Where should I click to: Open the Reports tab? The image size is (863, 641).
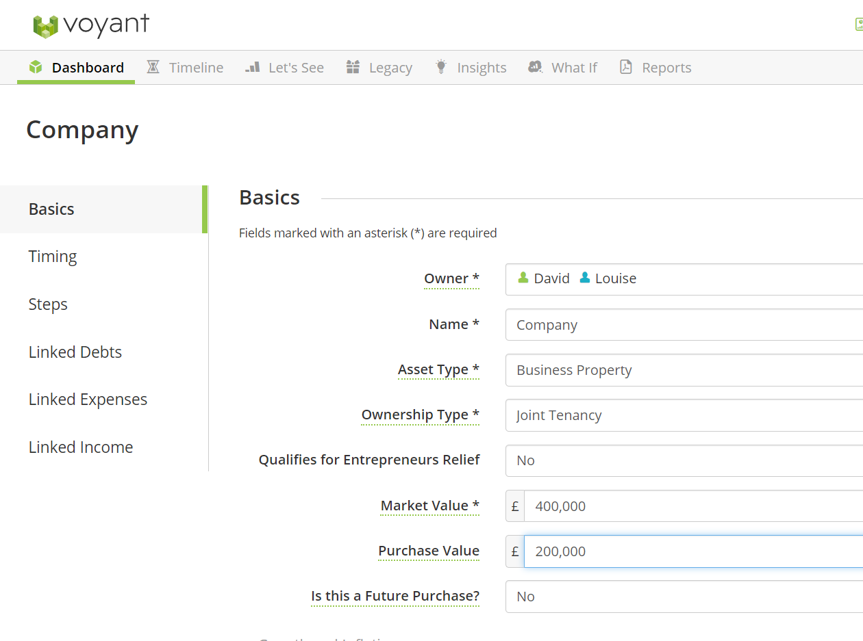coord(655,68)
